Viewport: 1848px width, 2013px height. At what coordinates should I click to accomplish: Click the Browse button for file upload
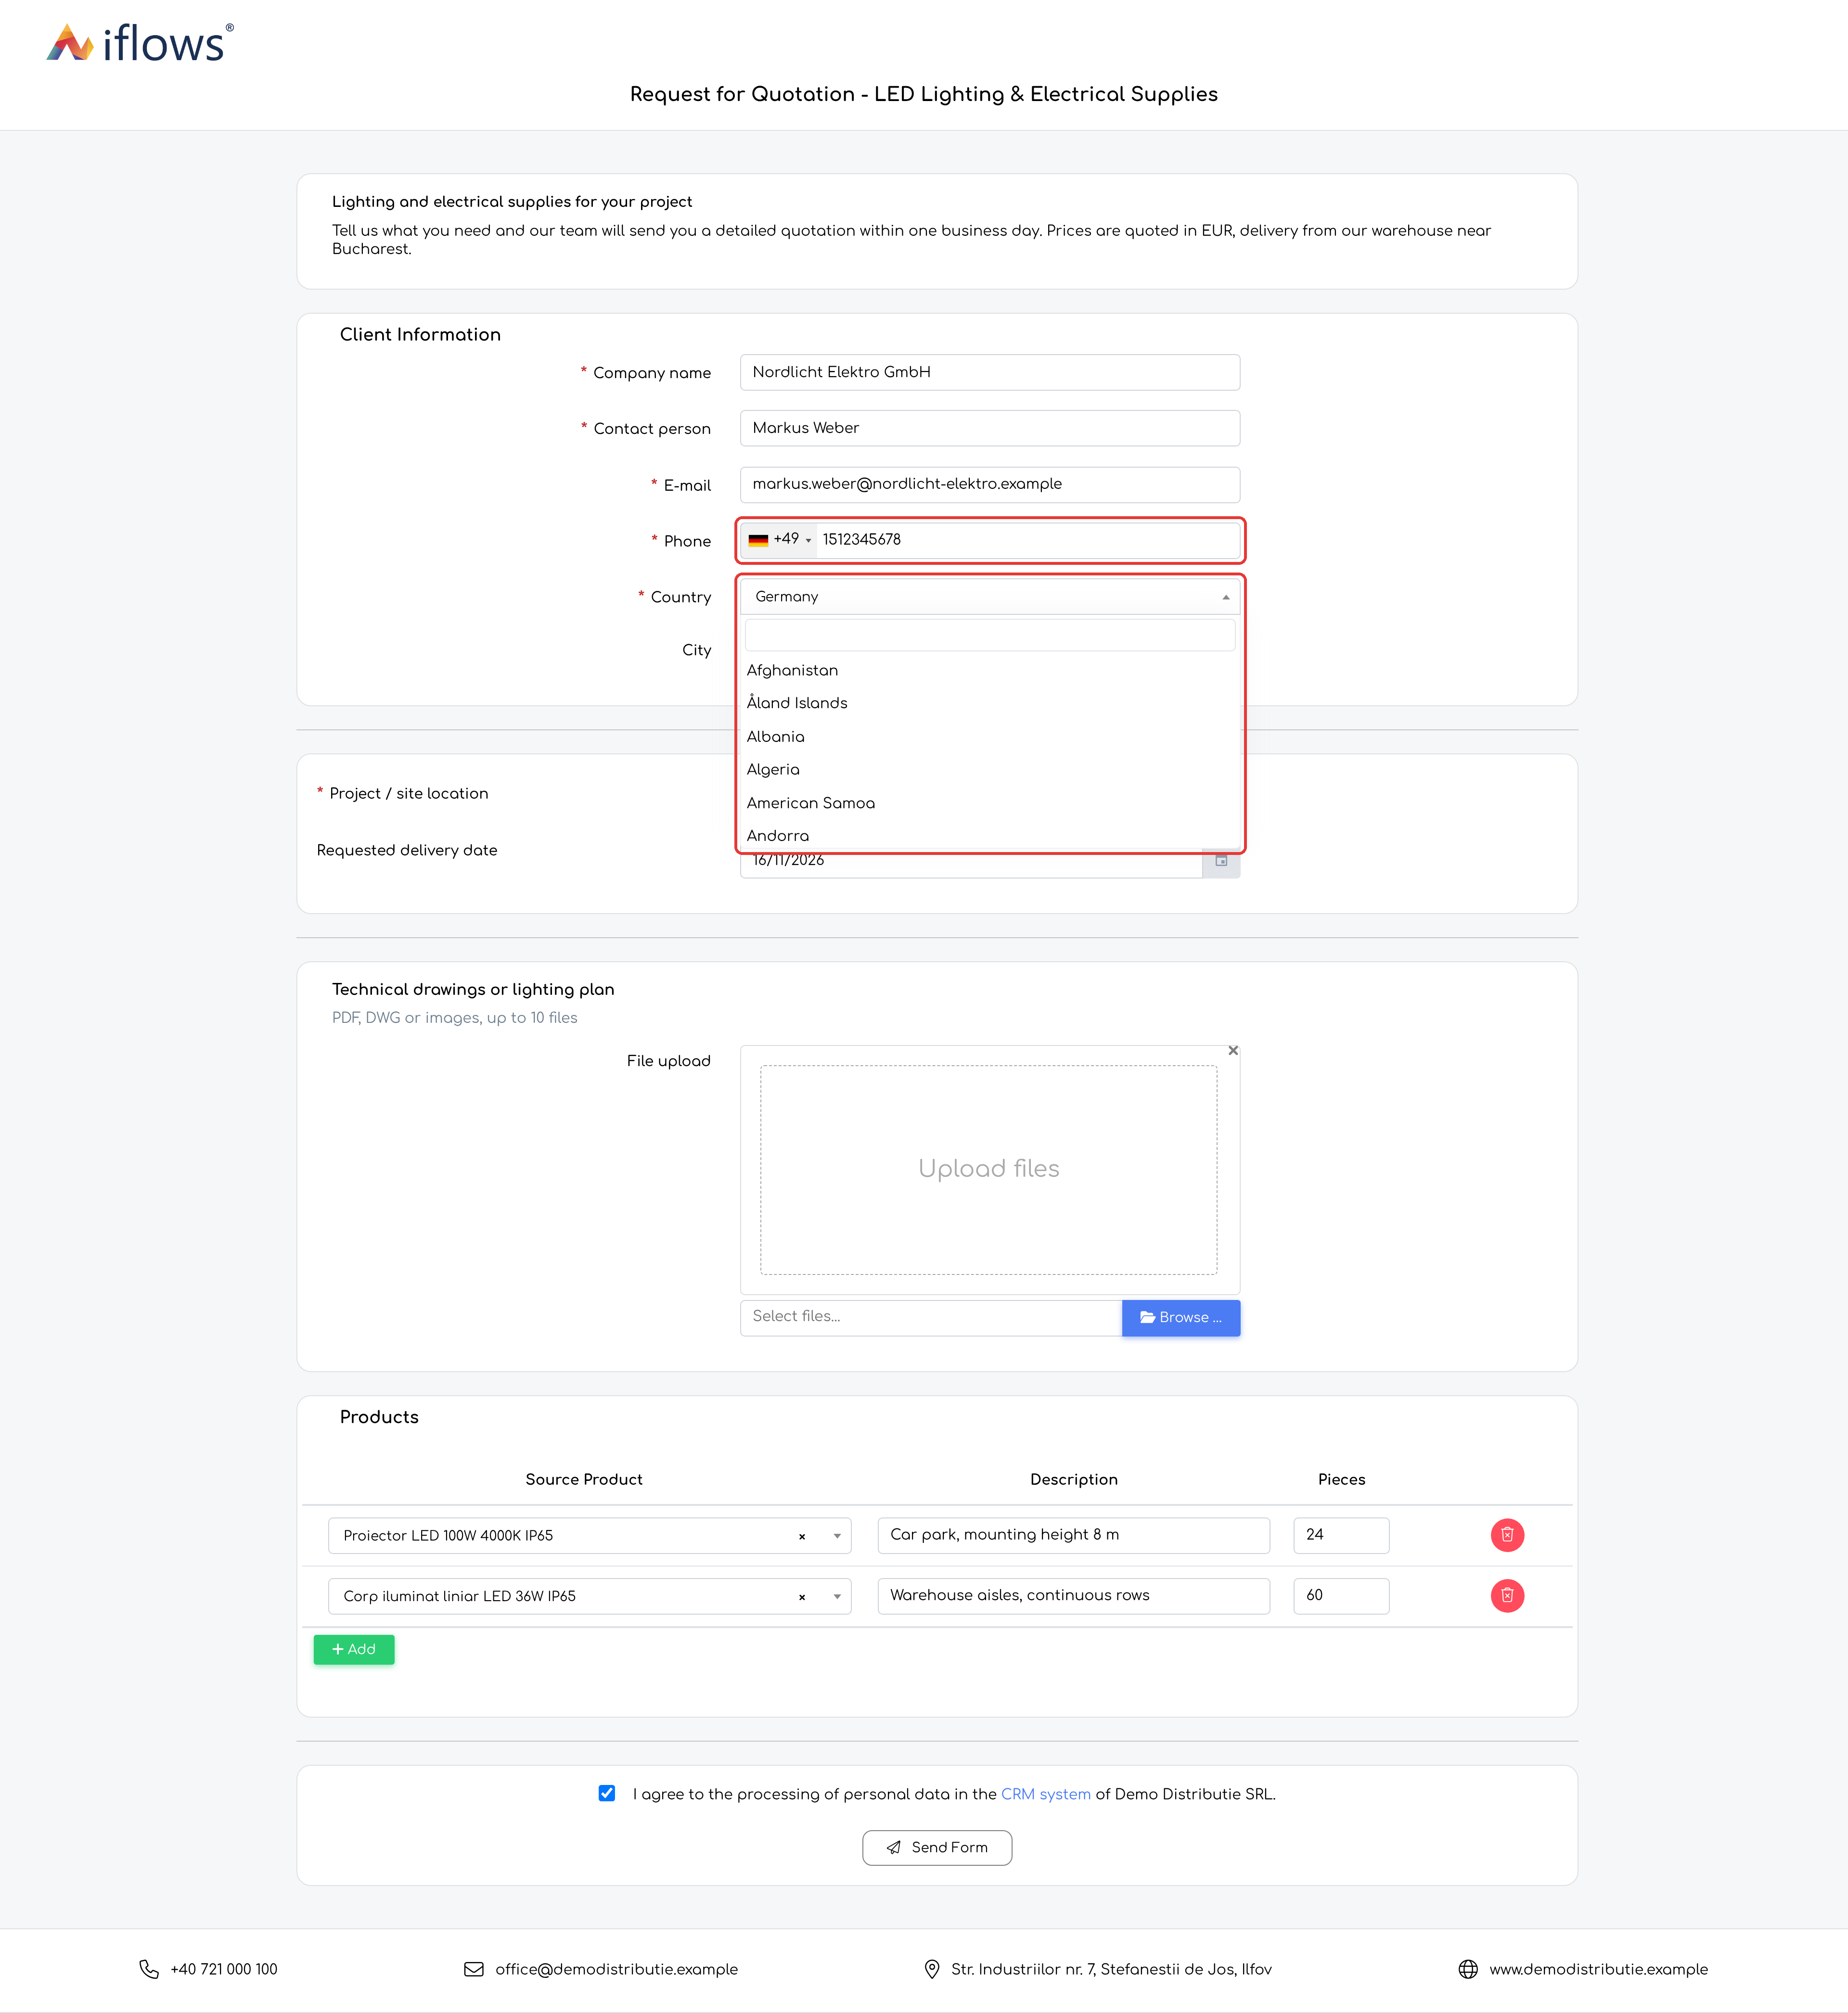point(1181,1317)
